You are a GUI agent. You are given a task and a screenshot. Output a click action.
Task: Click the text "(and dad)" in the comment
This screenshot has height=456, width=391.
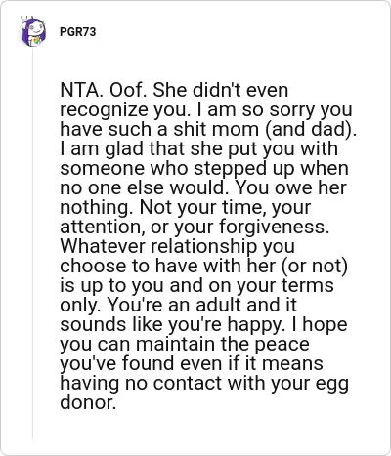[x=311, y=129]
